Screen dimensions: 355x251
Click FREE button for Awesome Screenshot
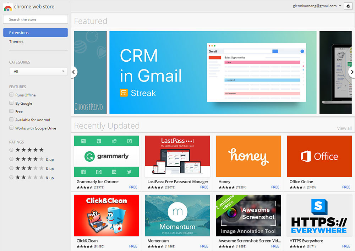[275, 246]
